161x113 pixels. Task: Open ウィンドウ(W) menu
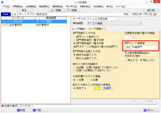tap(120, 7)
